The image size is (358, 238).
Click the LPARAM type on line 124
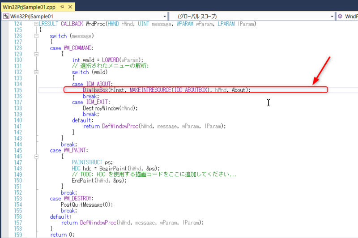tap(226, 24)
